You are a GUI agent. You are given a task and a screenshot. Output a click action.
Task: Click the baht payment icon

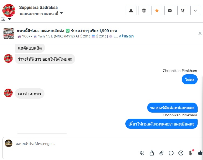pos(190,153)
